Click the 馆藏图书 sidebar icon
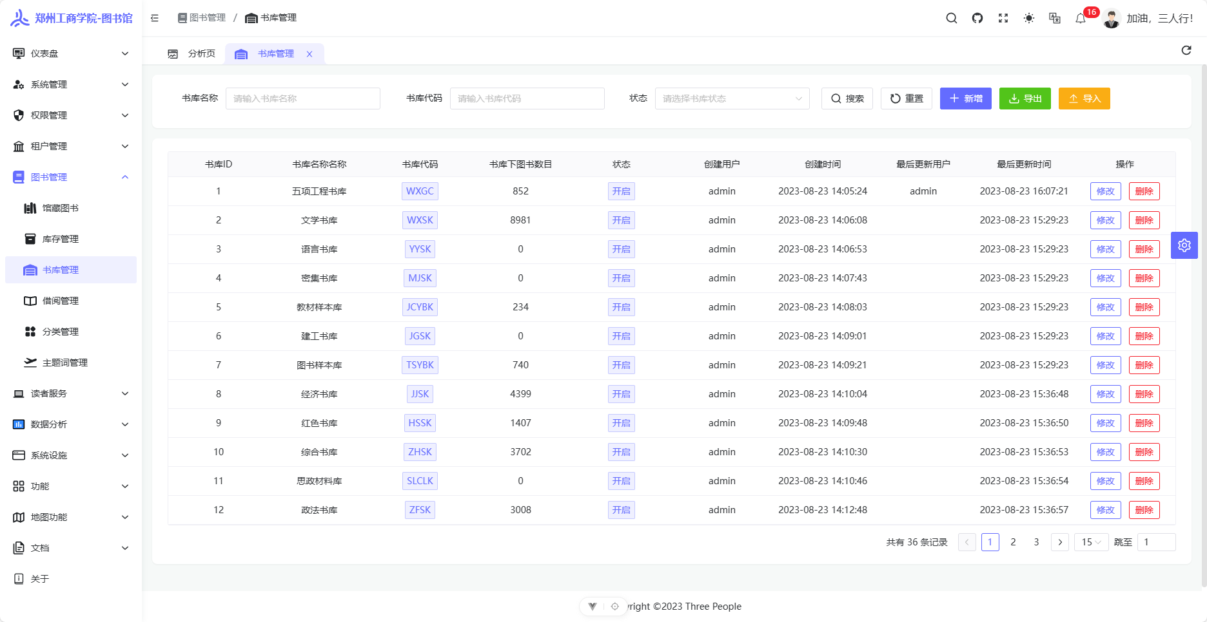 tap(30, 208)
